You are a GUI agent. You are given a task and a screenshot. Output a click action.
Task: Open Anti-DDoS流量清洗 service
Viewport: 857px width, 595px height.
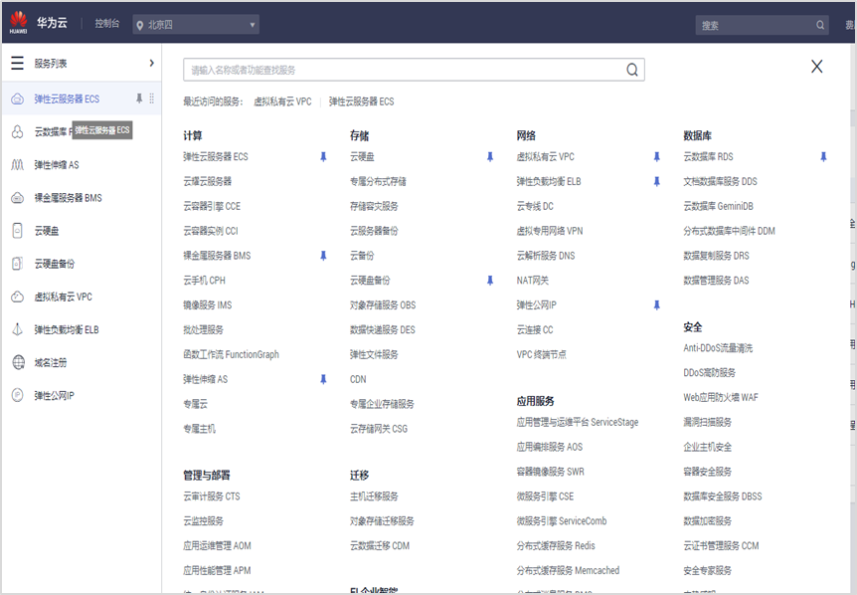(x=718, y=348)
